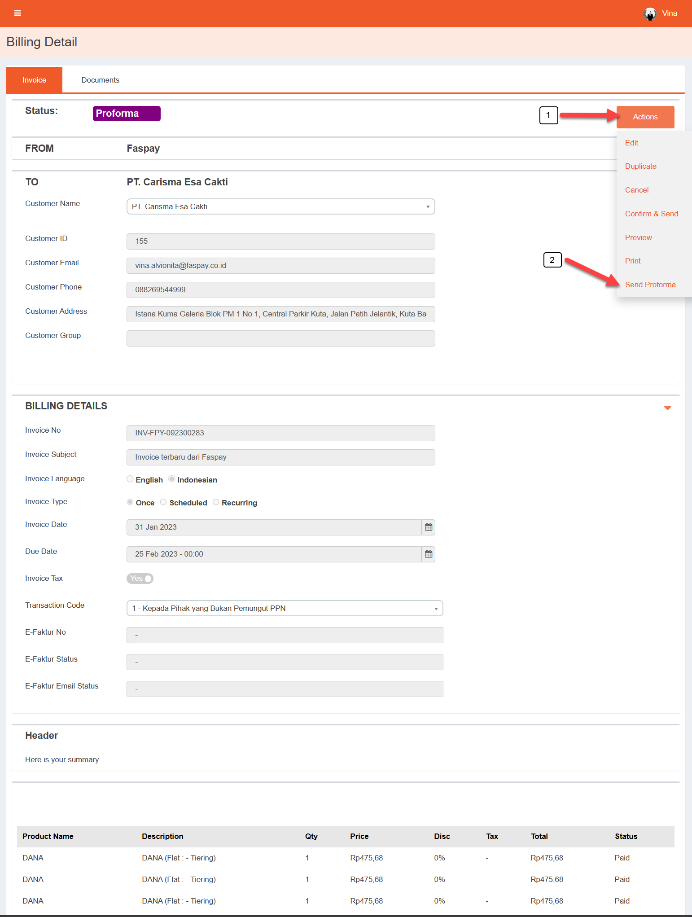Choose Send Proforma from Actions menu
Image resolution: width=692 pixels, height=917 pixels.
(x=650, y=285)
